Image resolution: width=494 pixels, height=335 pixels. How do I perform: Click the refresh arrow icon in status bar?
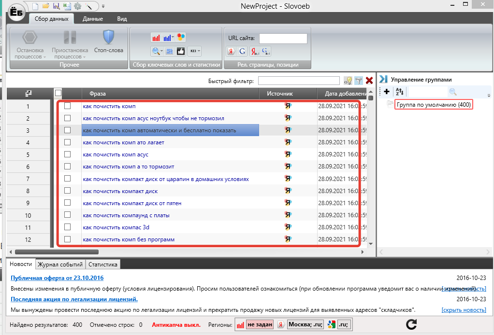tap(411, 324)
